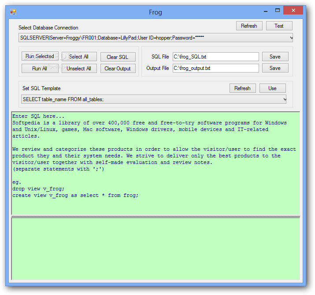The image size is (315, 295).
Task: Click the empty output pane
Action: pyautogui.click(x=156, y=249)
